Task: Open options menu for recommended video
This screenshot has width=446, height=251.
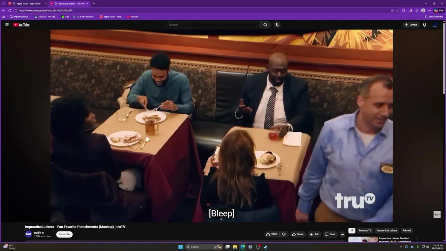Action: tap(417, 239)
